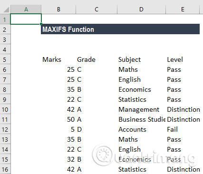Select row 10 header
This screenshot has height=174, width=203.
tap(5, 109)
